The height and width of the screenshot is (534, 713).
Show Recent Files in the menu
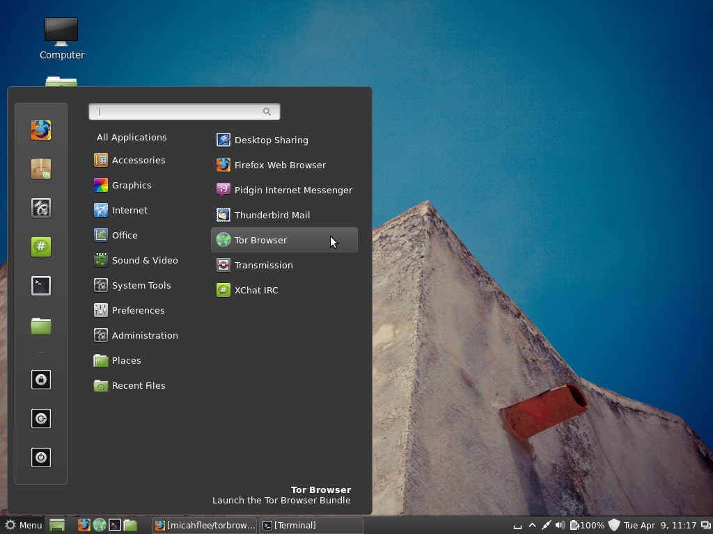(138, 385)
